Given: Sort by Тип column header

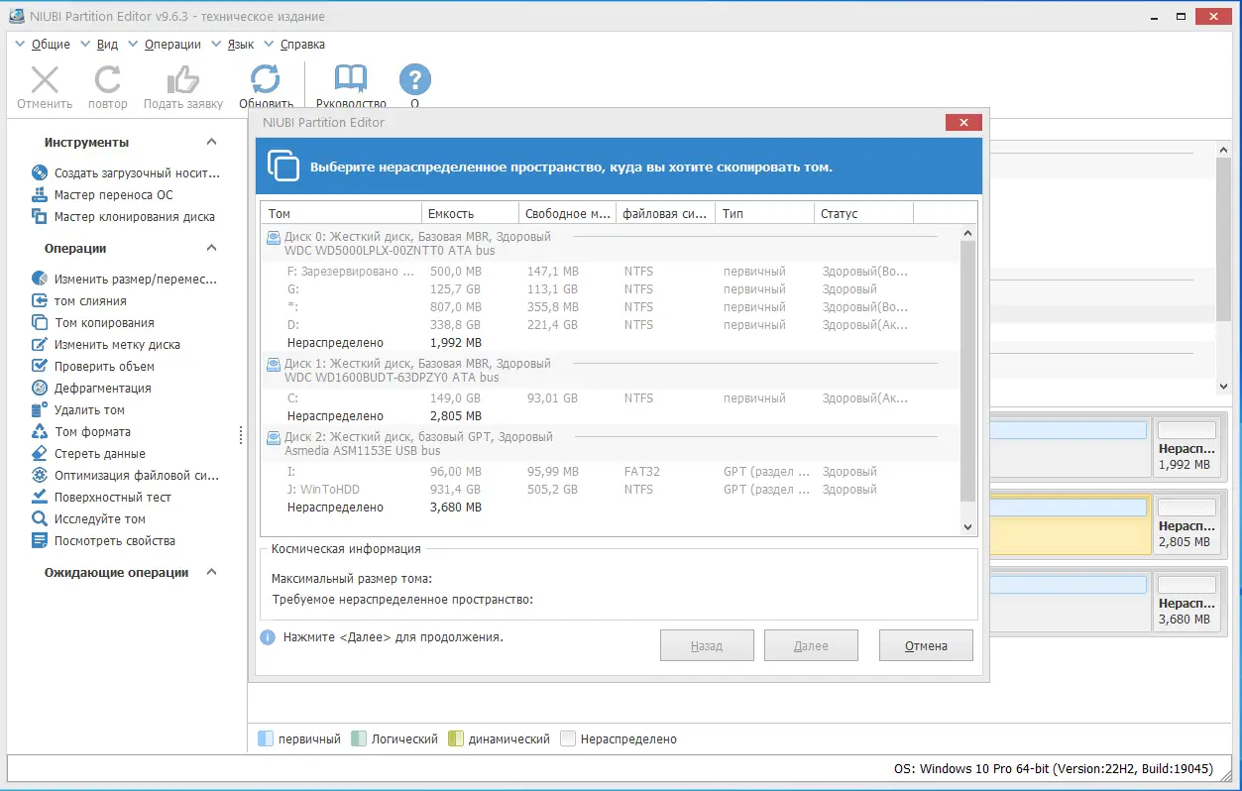Looking at the screenshot, I should 765,213.
